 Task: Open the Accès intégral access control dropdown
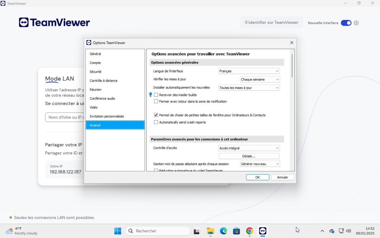point(249,148)
